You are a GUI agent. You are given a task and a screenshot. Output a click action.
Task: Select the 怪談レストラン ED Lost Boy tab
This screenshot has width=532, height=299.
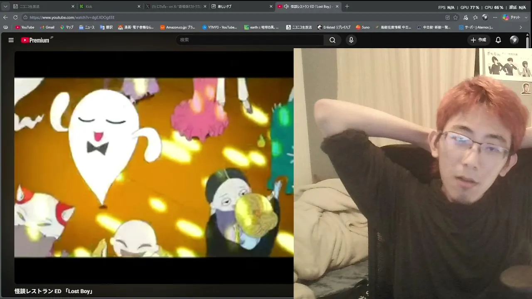[308, 7]
